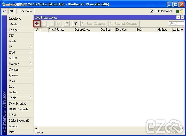Undo the last action
This screenshot has height=136, width=186.
4,11
